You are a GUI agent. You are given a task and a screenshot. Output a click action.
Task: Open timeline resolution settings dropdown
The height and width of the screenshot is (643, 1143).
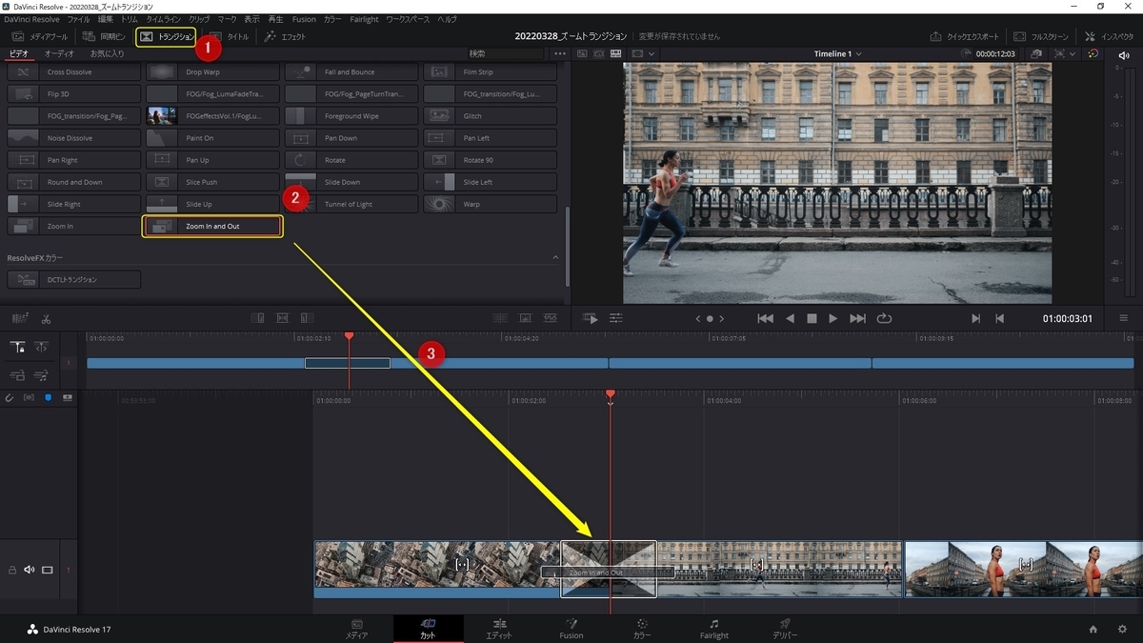pyautogui.click(x=1067, y=54)
